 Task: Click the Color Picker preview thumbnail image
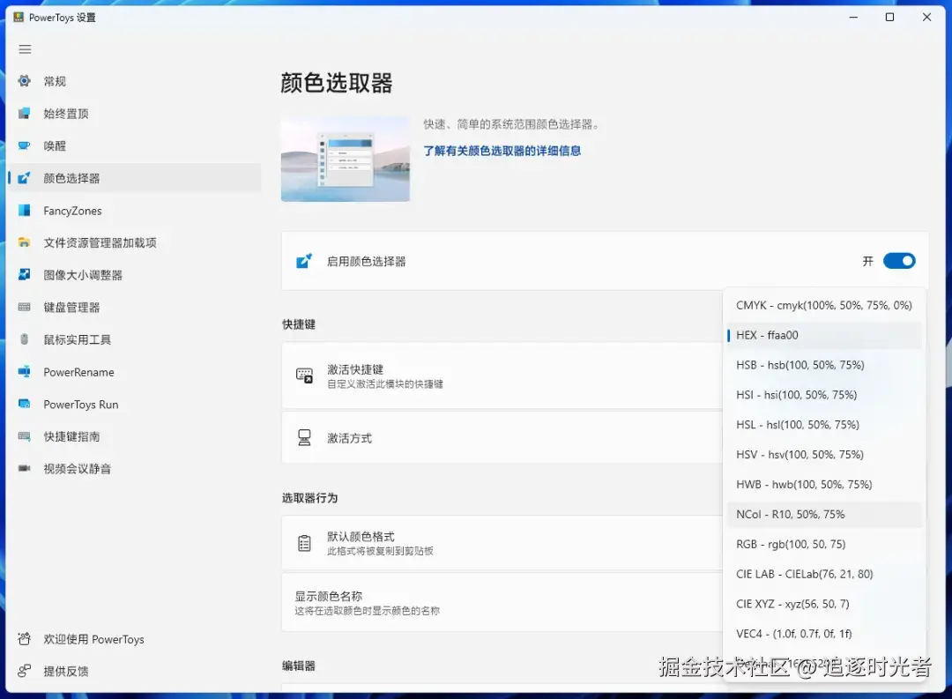click(346, 160)
